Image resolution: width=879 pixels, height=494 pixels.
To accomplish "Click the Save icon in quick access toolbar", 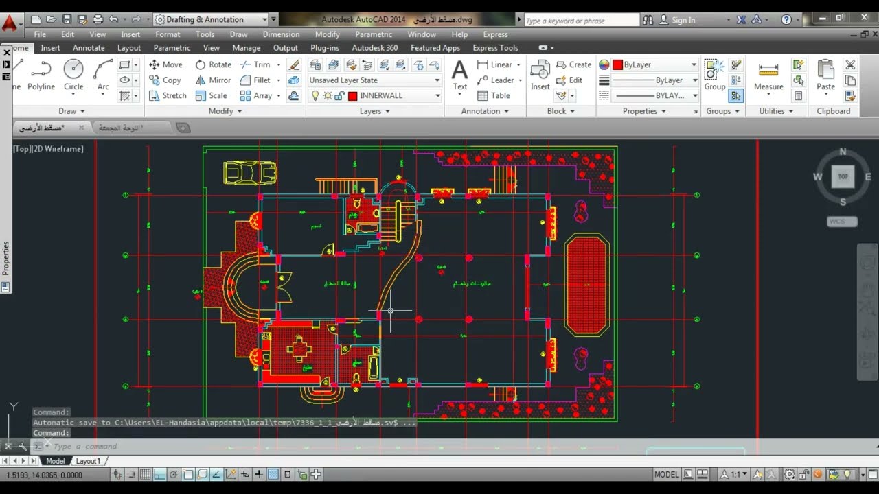I will (67, 19).
